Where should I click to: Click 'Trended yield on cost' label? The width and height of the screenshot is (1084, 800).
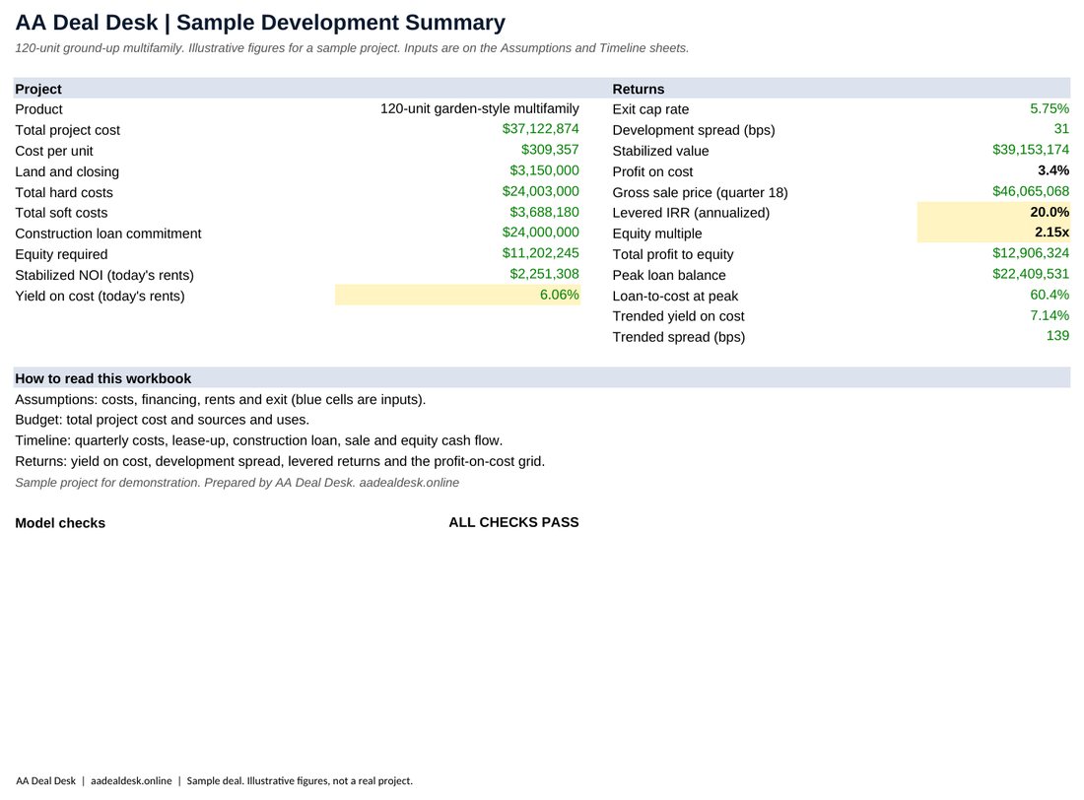tap(678, 316)
